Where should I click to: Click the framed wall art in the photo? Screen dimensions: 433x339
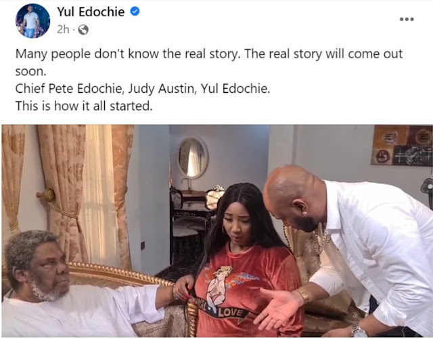(402, 145)
